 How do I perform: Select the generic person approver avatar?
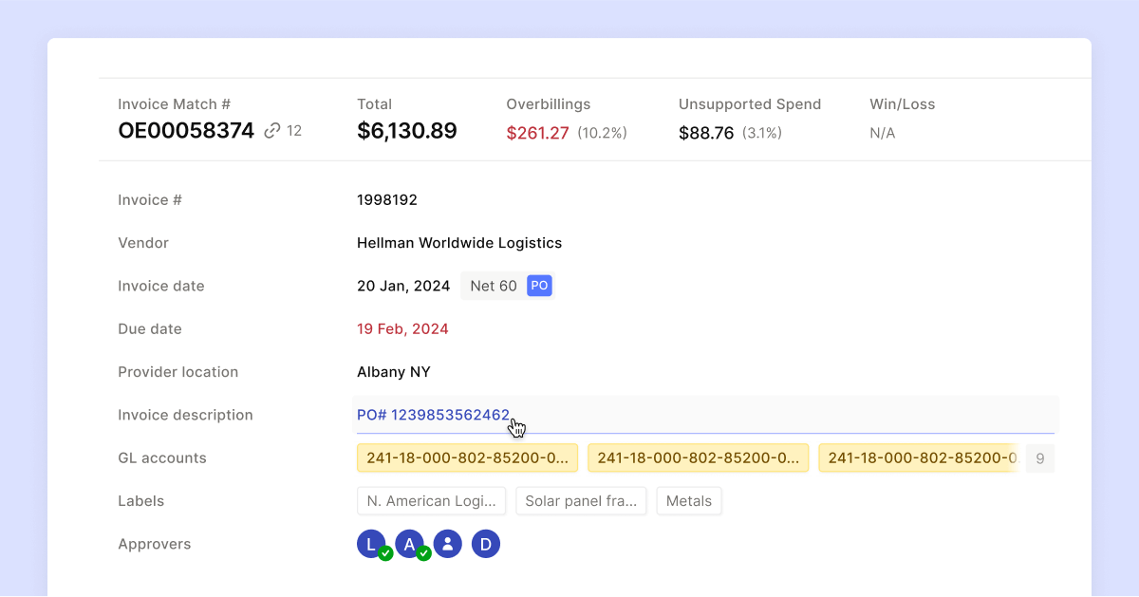pos(448,544)
